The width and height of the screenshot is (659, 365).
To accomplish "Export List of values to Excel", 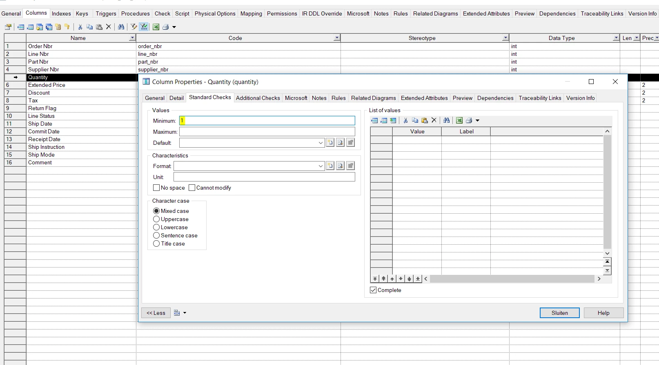I will [459, 120].
